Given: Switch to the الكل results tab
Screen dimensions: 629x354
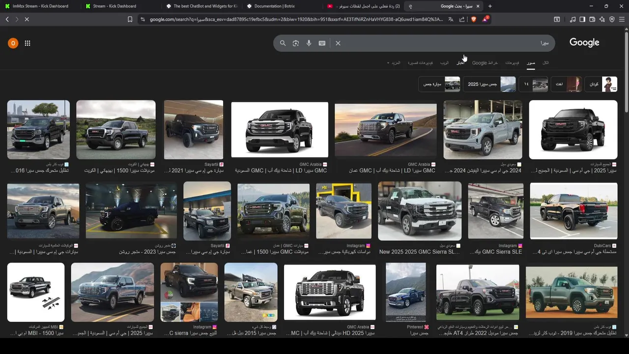Looking at the screenshot, I should point(545,63).
